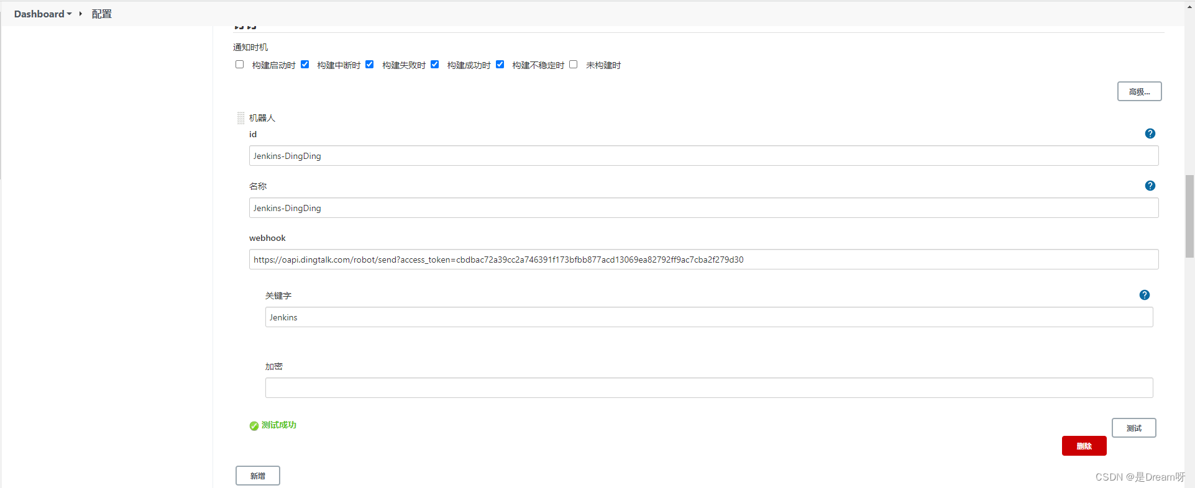
Task: Click the 新增 add button
Action: point(257,476)
